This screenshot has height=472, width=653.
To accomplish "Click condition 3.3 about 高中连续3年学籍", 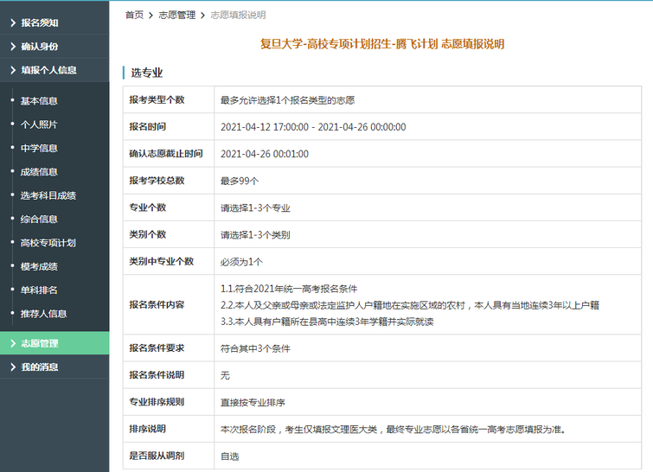I will click(x=327, y=322).
